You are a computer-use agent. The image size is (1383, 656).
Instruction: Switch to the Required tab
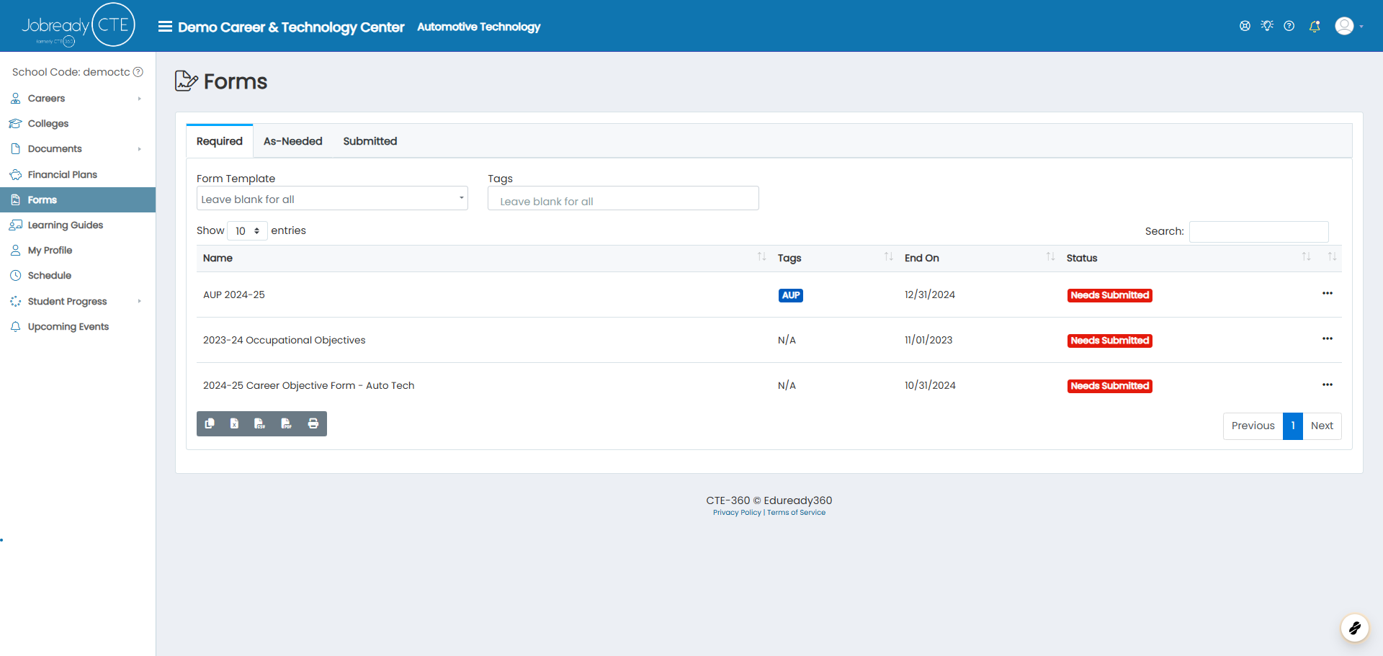(x=220, y=141)
